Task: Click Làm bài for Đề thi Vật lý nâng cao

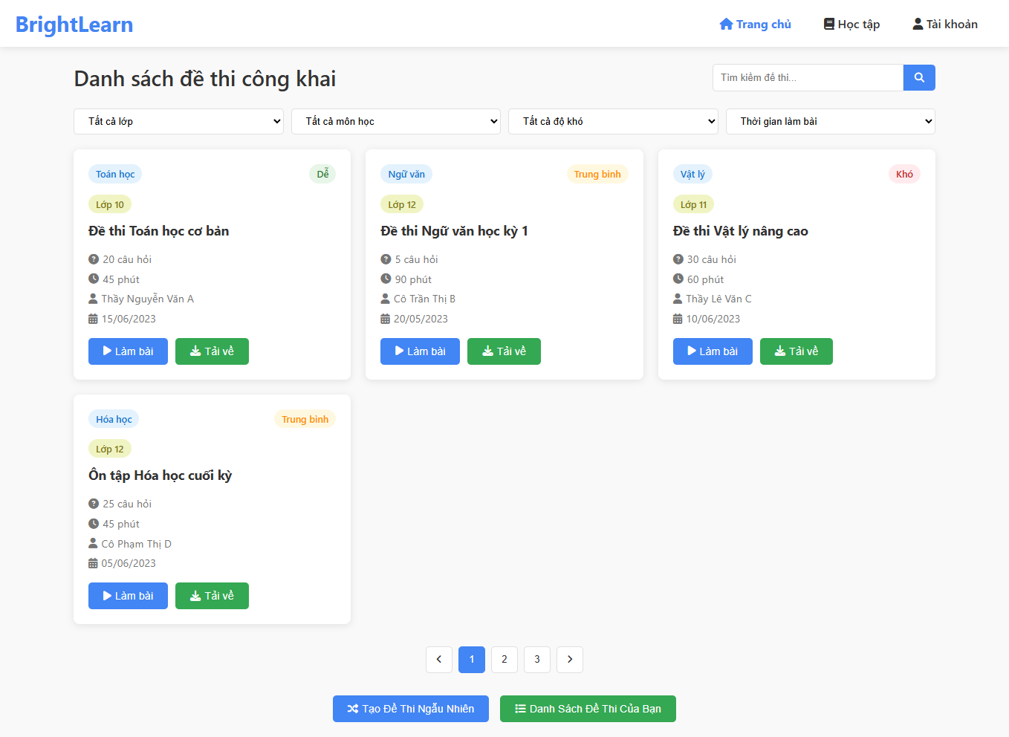Action: click(713, 351)
